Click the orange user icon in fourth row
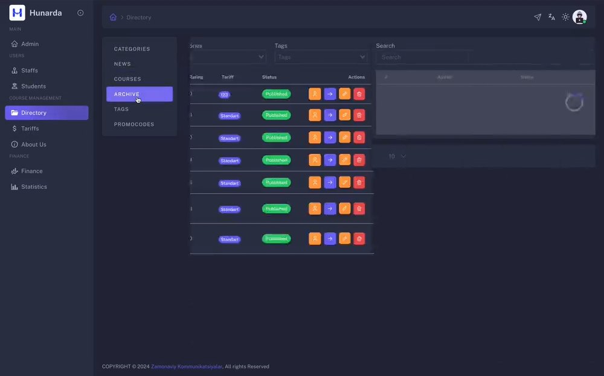This screenshot has width=604, height=376. click(315, 160)
